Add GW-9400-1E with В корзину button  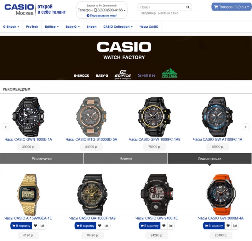150,226
